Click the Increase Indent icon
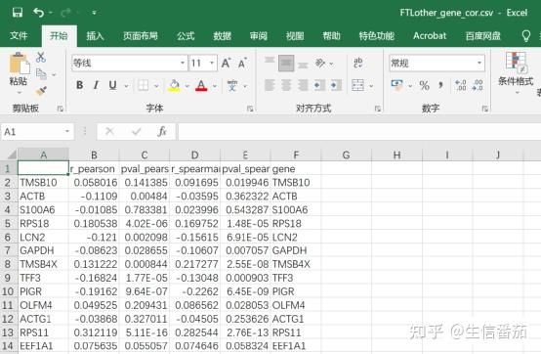Image resolution: width=541 pixels, height=354 pixels. [336, 85]
